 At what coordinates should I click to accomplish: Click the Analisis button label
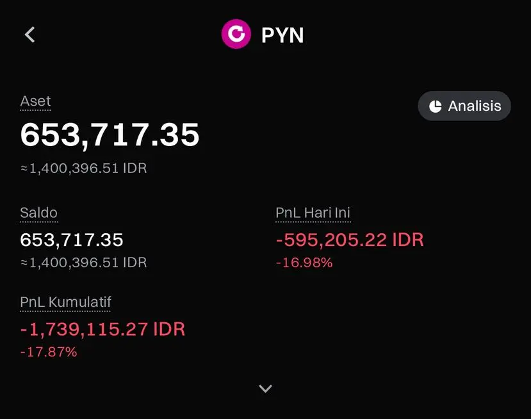coord(475,106)
